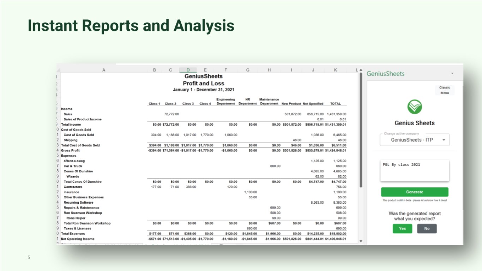Open the GeniusSheets panel header dropdown arrow

point(452,73)
